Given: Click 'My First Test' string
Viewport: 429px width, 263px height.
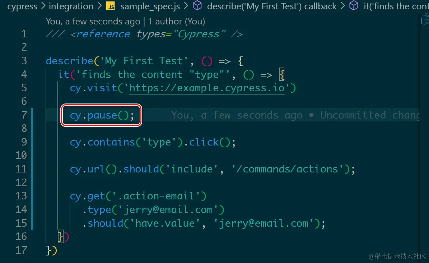Looking at the screenshot, I should 144,61.
